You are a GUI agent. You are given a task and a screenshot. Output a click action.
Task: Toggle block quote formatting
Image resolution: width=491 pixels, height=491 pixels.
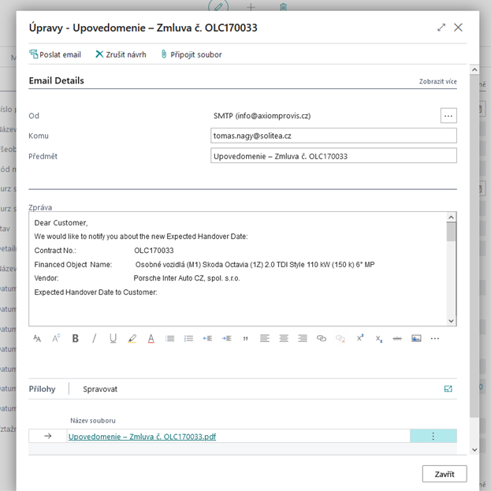pyautogui.click(x=246, y=338)
